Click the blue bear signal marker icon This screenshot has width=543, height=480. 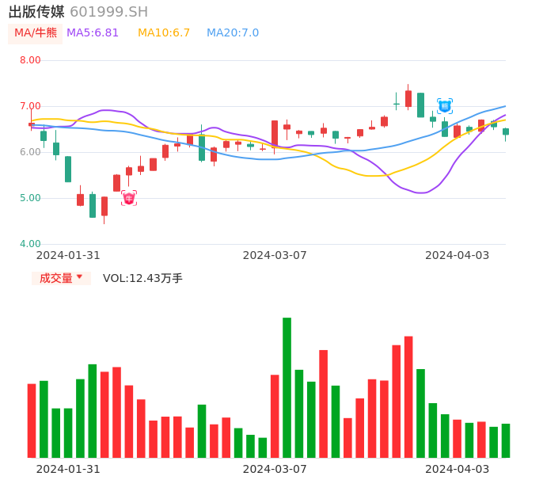pyautogui.click(x=445, y=106)
